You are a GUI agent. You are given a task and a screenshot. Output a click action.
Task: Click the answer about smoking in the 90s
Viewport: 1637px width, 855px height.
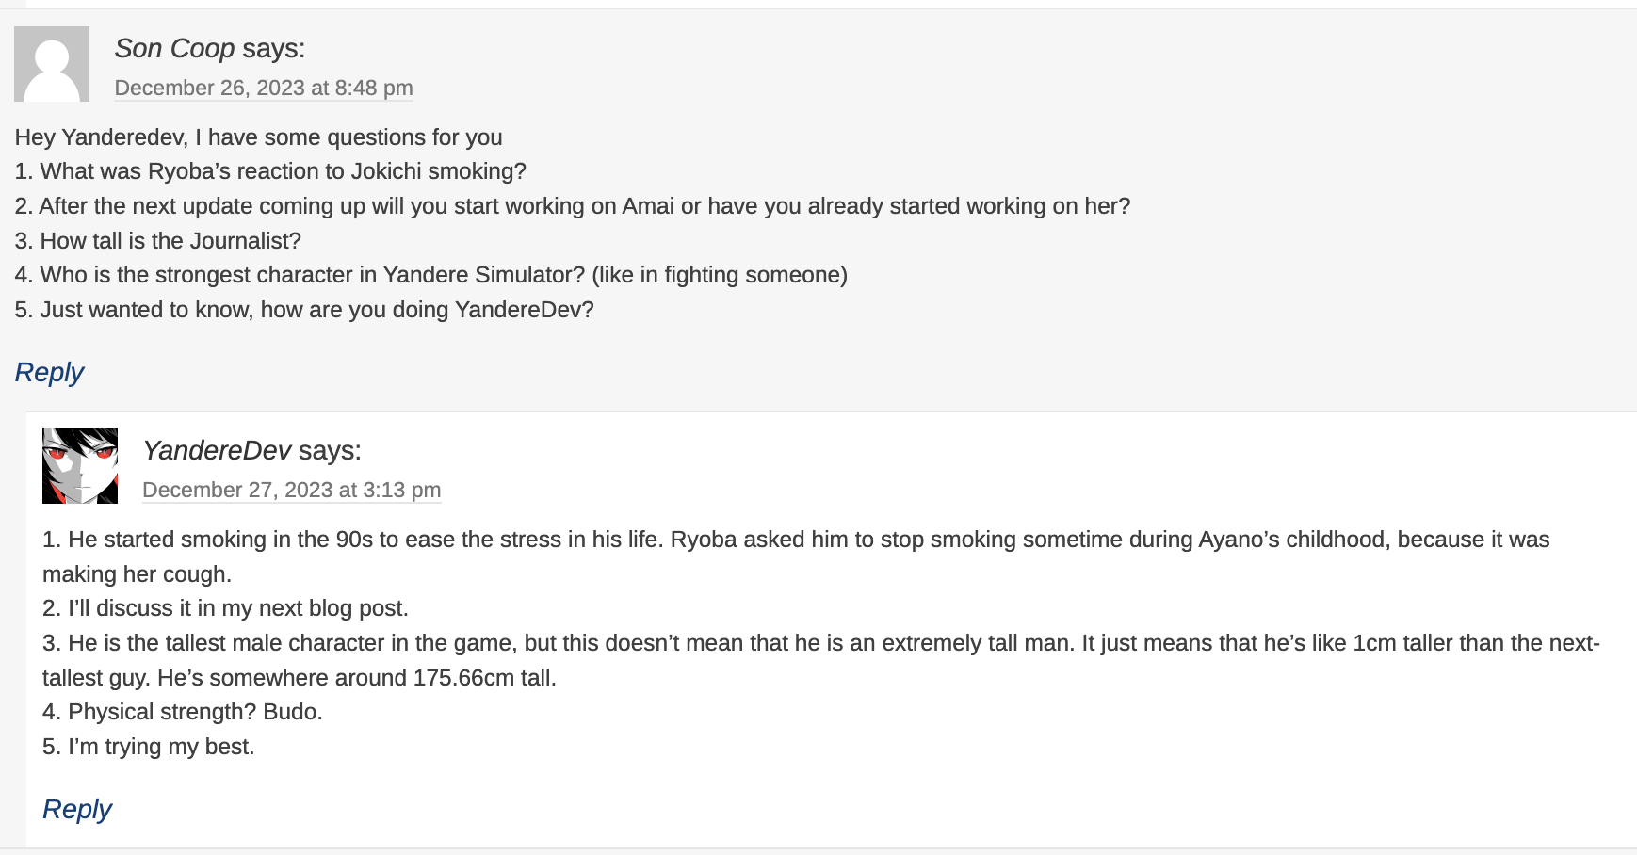tap(795, 540)
